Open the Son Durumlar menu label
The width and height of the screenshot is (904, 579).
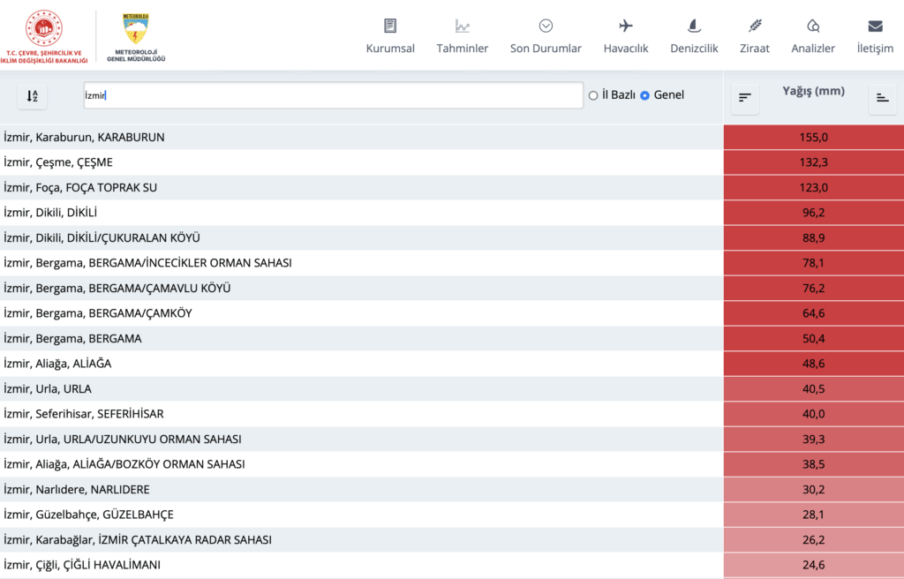[x=546, y=49]
